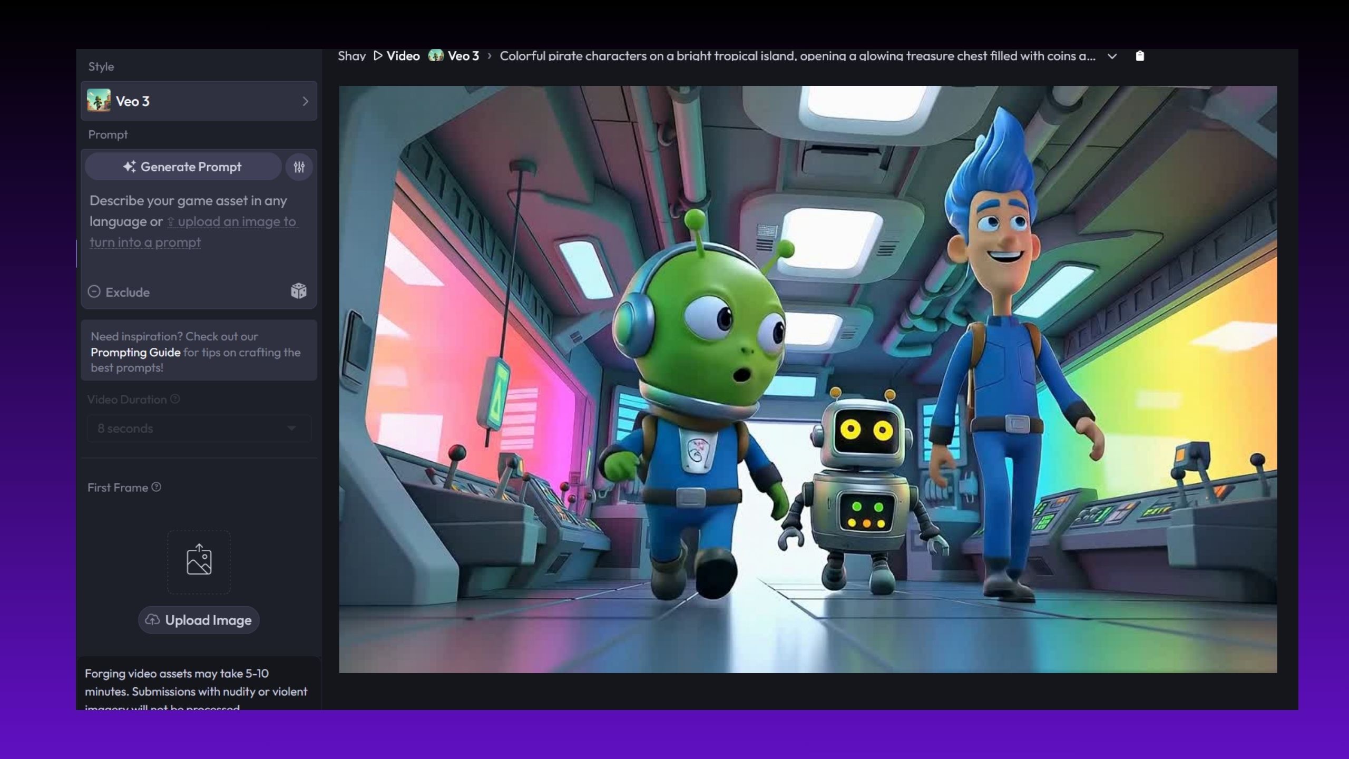Screen dimensions: 1349x759
Task: Click the dice random prompt icon
Action: pos(298,291)
